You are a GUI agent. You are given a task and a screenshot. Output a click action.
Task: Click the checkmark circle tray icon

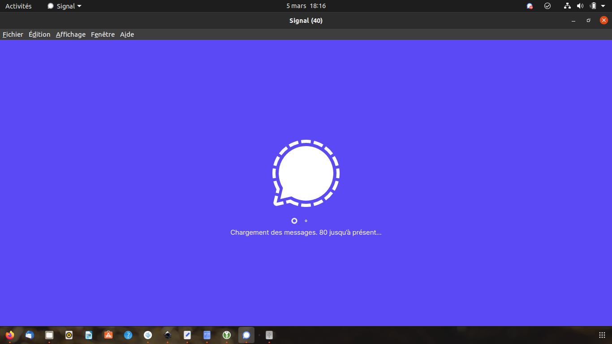pyautogui.click(x=547, y=6)
